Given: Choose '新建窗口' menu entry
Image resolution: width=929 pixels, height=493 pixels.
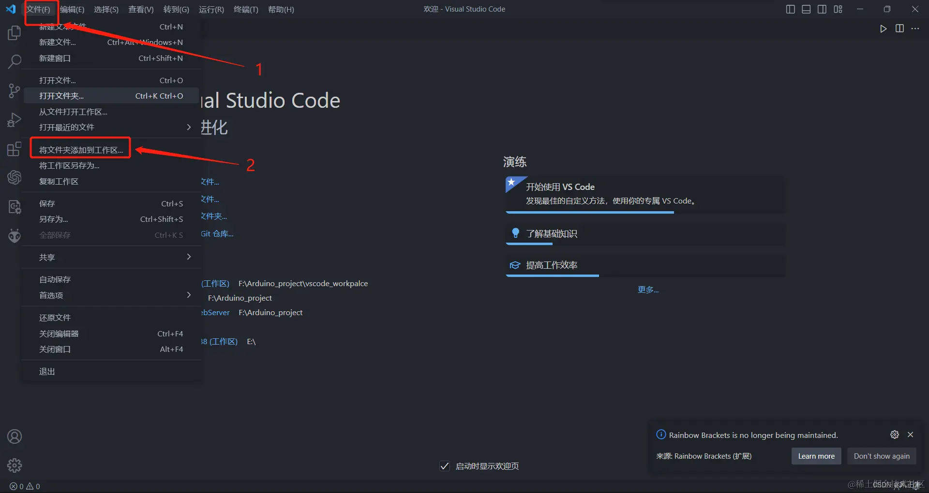Looking at the screenshot, I should (x=111, y=58).
